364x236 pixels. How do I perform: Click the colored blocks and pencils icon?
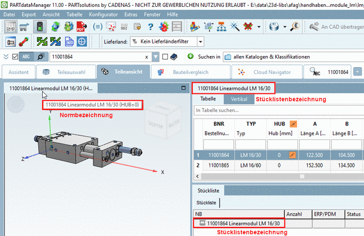195,27
